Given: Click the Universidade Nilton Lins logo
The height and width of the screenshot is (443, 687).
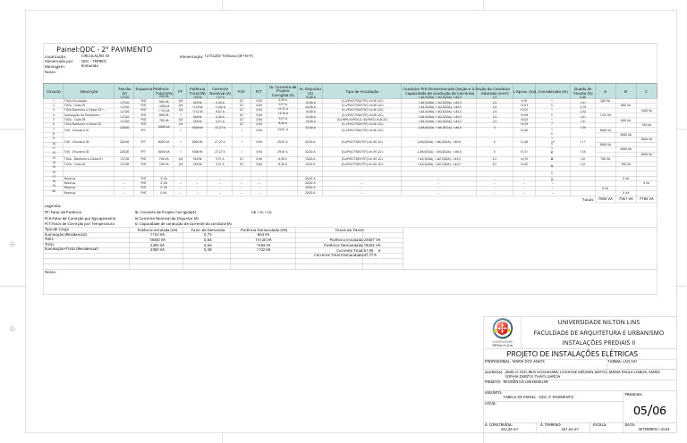Looking at the screenshot, I should 503,332.
